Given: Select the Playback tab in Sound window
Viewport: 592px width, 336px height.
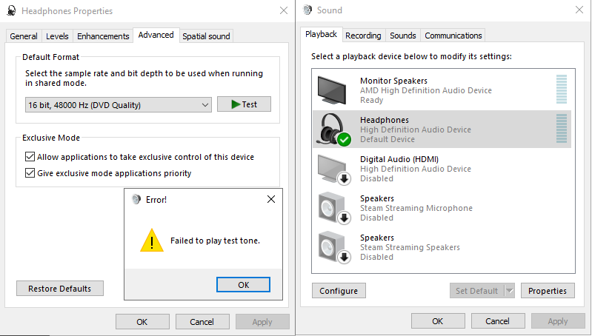Looking at the screenshot, I should click(x=322, y=34).
